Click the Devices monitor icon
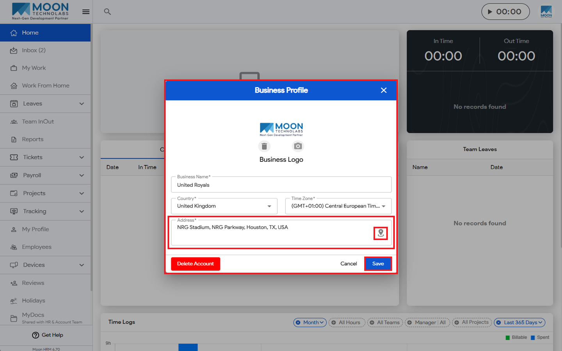 tap(14, 265)
